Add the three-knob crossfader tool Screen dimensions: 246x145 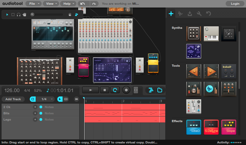tap(229, 89)
